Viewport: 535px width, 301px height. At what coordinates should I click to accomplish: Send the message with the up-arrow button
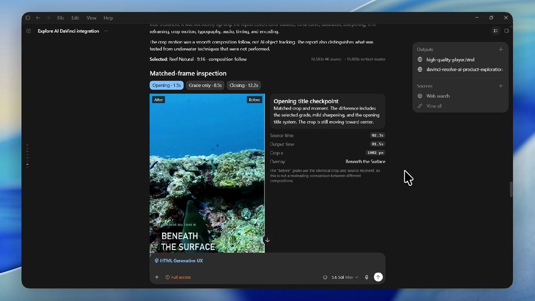[x=378, y=277]
